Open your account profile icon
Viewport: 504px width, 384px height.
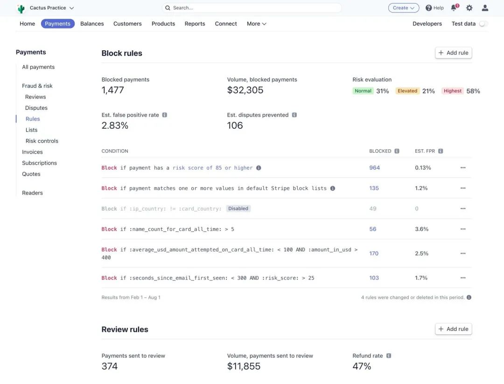pos(484,7)
